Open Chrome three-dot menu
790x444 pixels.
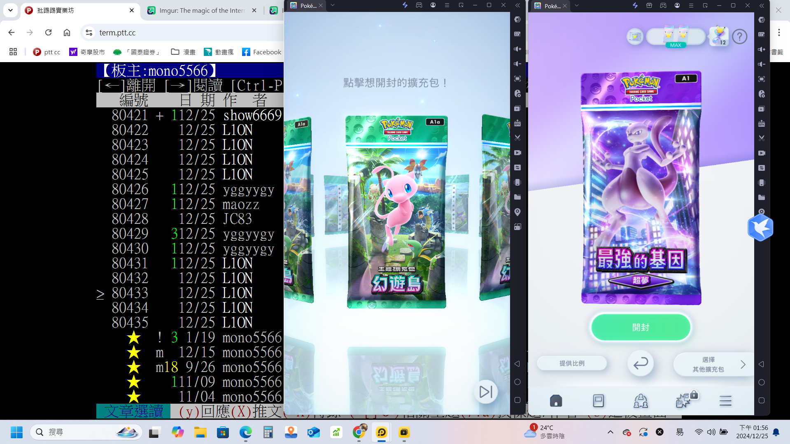tap(779, 33)
